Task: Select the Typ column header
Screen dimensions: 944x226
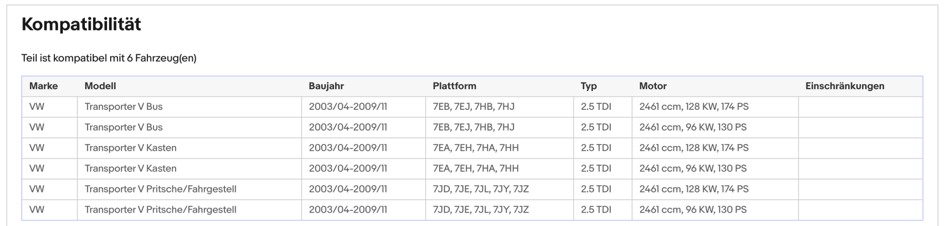Action: coord(588,86)
